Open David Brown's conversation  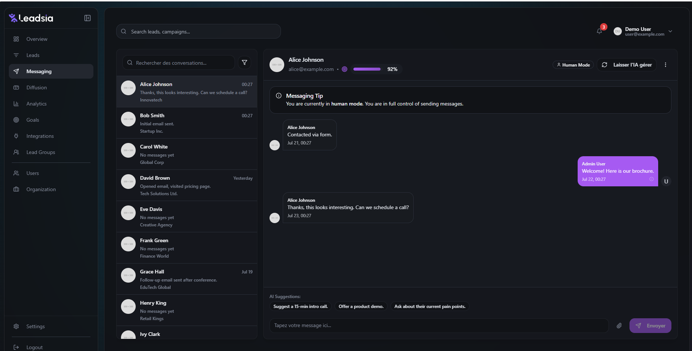pos(186,185)
